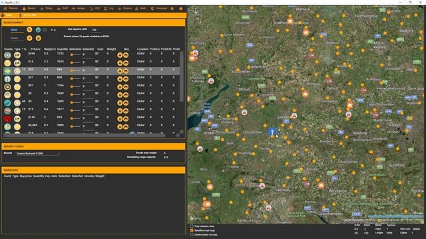Click the Selection slider in the $5 row
The height and width of the screenshot is (239, 426).
[75, 102]
